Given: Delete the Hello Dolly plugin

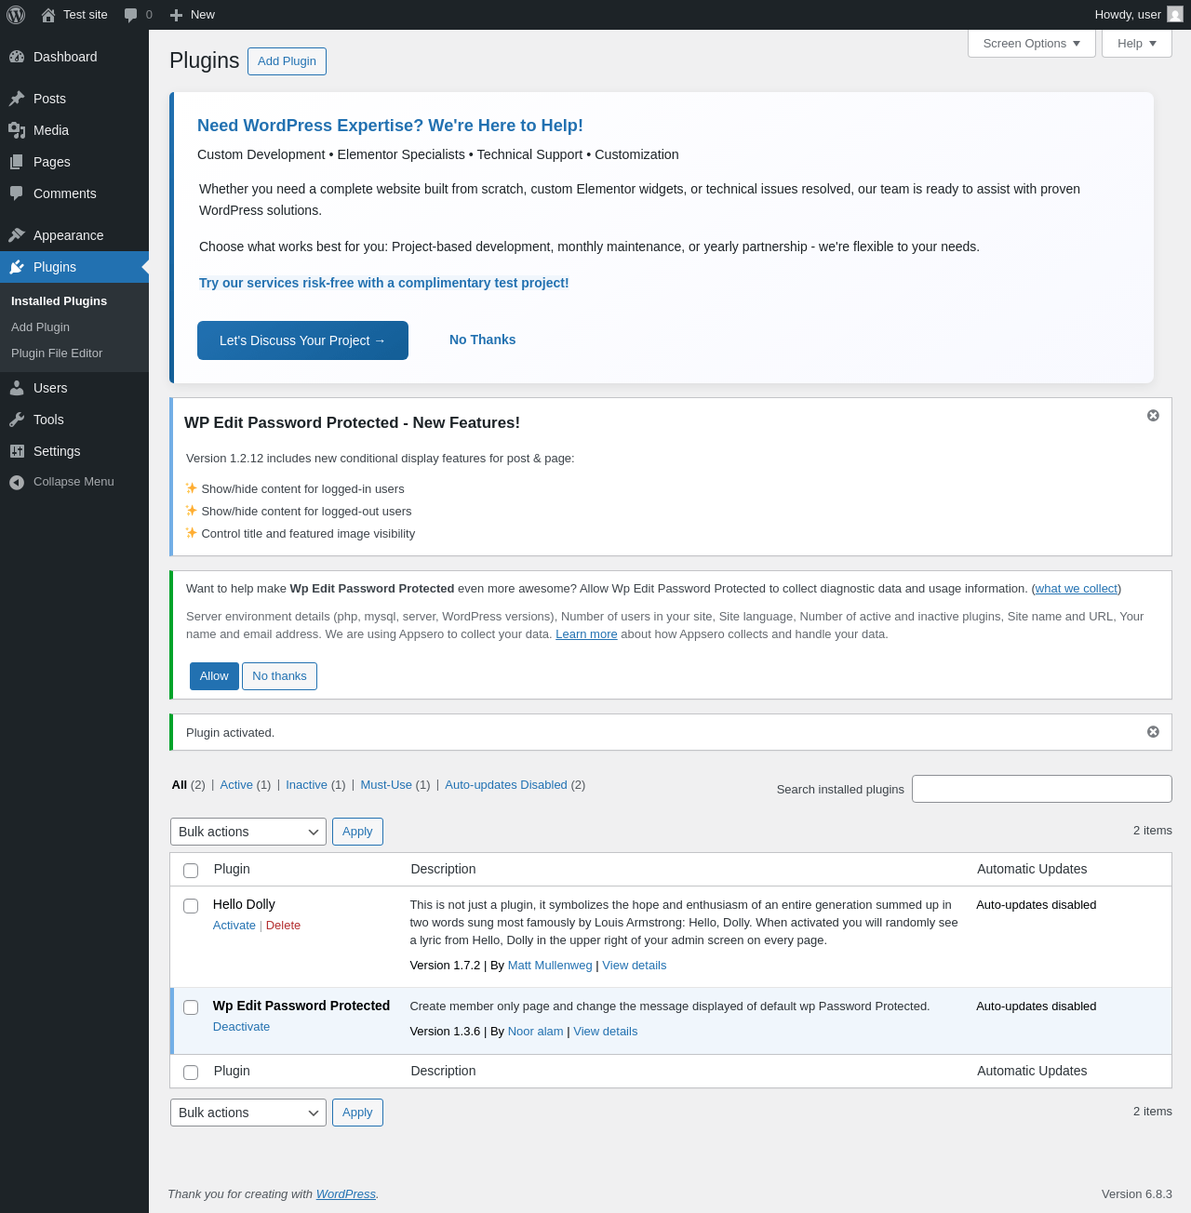Looking at the screenshot, I should (283, 926).
